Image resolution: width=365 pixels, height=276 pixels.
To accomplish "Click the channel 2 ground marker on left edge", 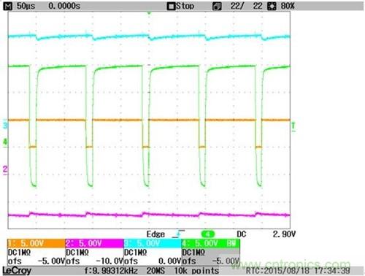I will coord(5,169).
